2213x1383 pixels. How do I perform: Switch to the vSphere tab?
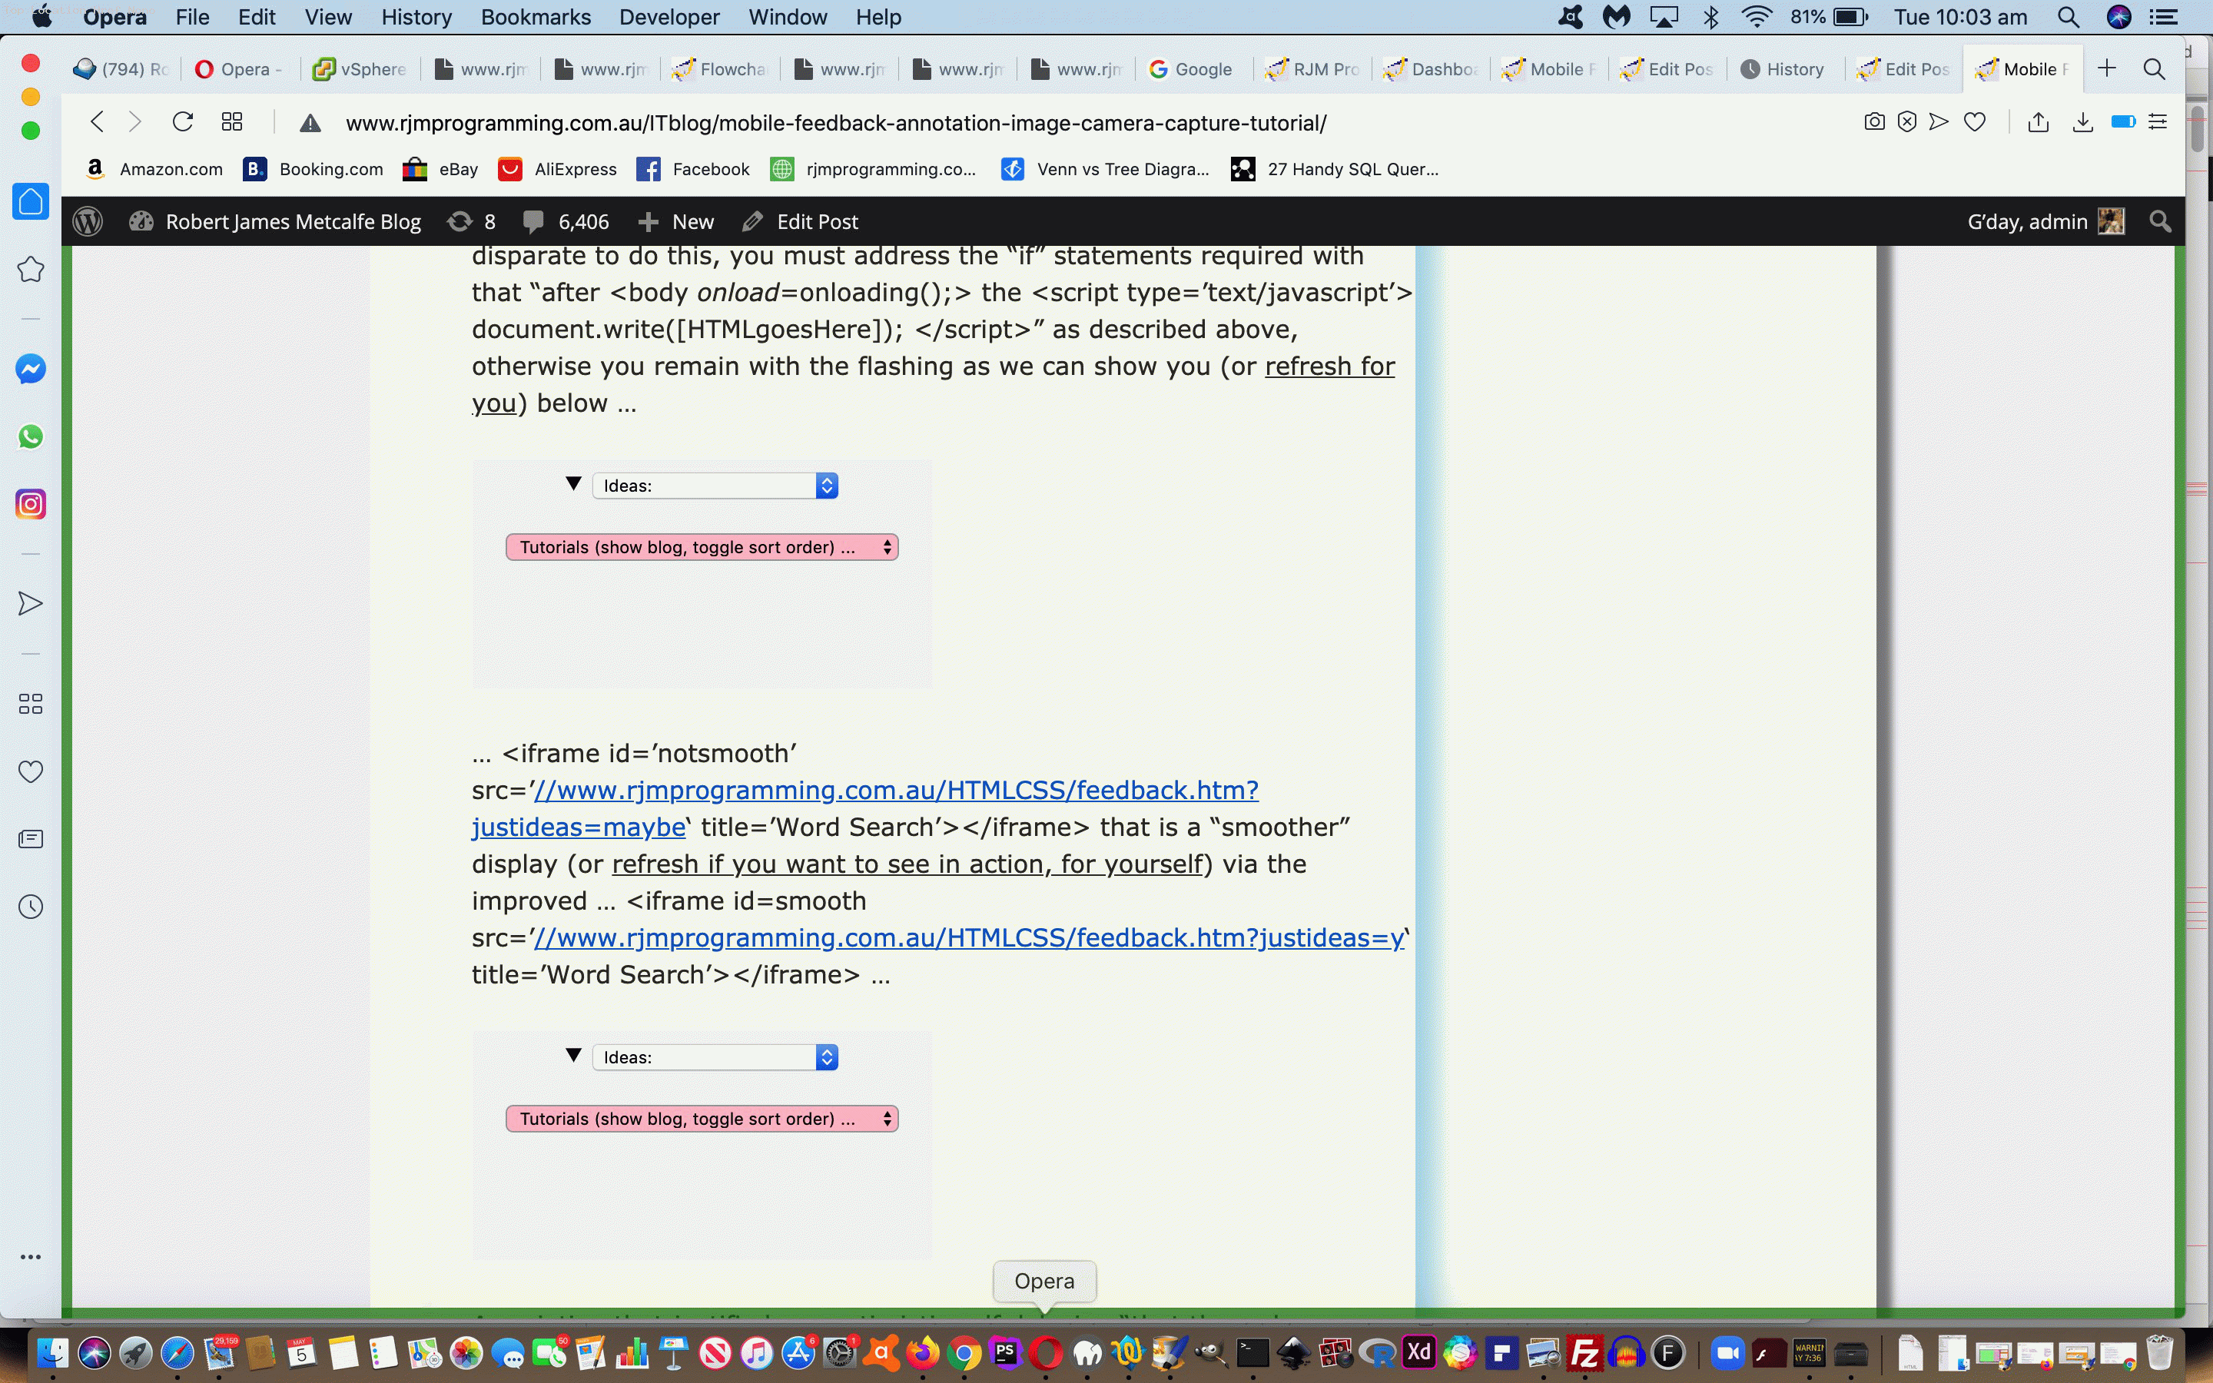[360, 68]
